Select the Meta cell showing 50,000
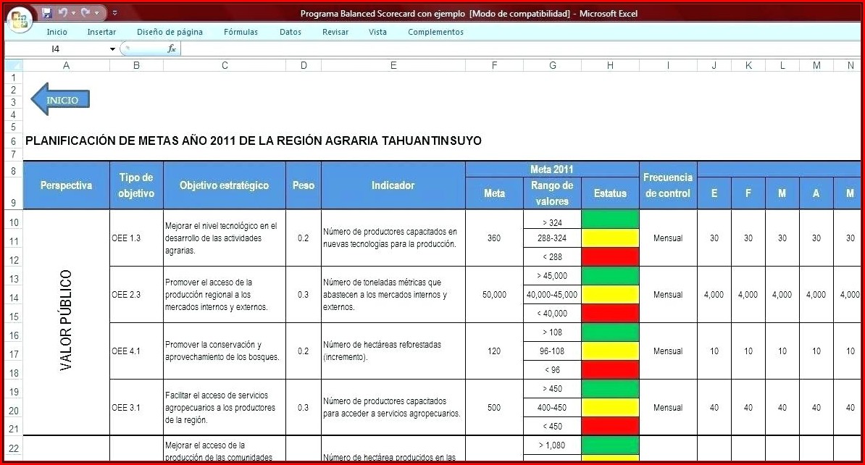Screen dimensions: 865x465 [494, 295]
